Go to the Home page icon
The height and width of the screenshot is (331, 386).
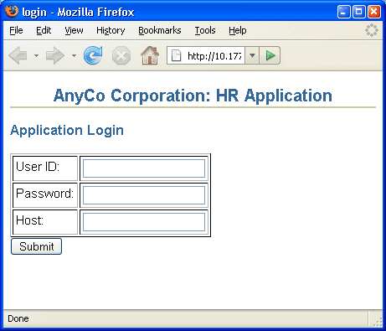[x=150, y=55]
